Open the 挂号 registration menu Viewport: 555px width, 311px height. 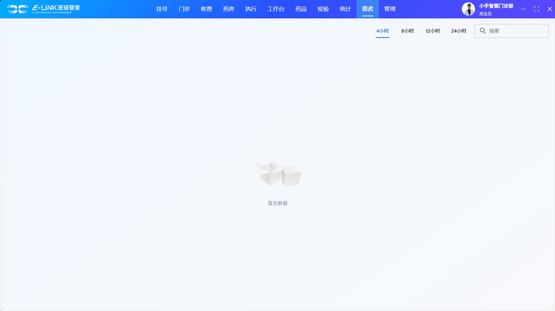162,9
